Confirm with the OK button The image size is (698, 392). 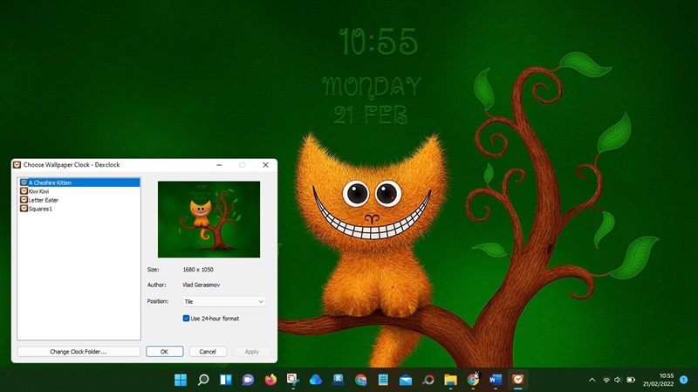(x=164, y=352)
